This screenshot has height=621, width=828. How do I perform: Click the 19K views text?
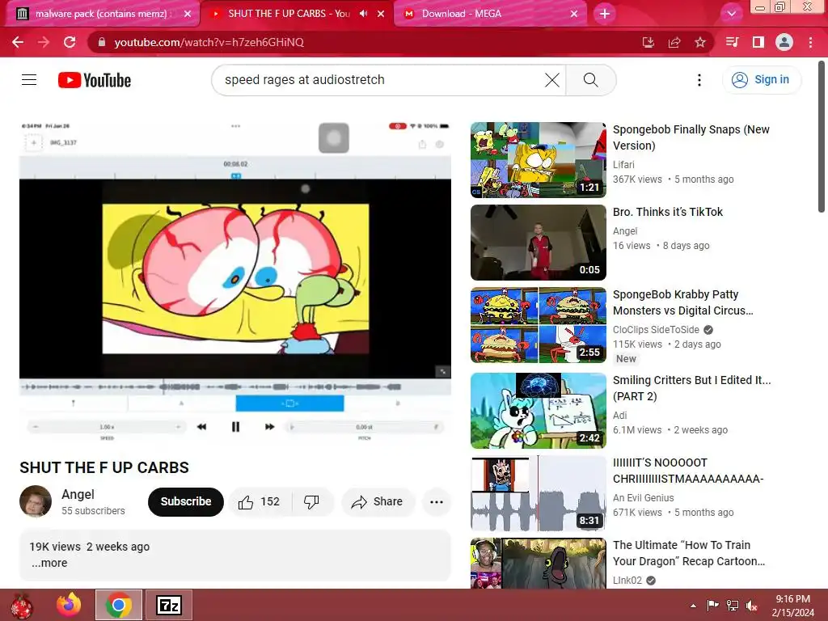coord(55,547)
